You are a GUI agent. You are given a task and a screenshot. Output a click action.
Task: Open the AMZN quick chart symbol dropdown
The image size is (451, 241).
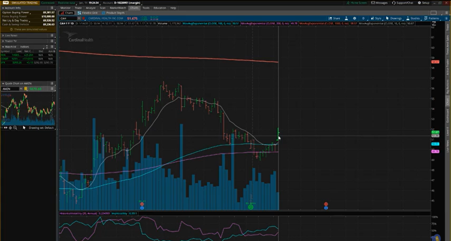pos(21,89)
